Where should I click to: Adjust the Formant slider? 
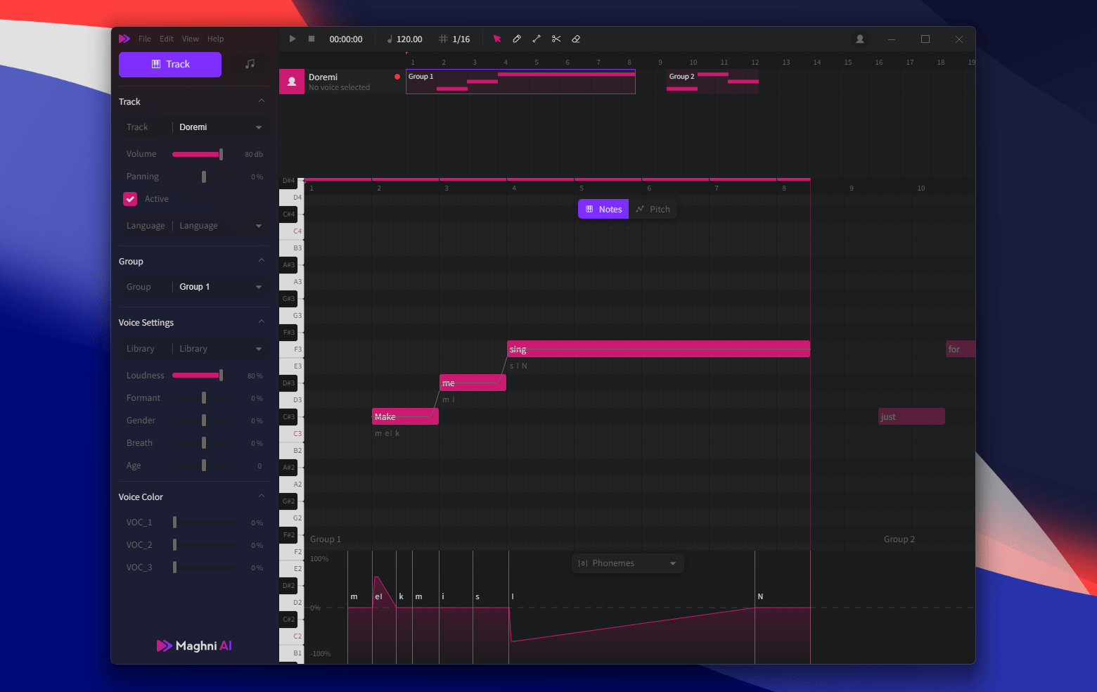(204, 398)
